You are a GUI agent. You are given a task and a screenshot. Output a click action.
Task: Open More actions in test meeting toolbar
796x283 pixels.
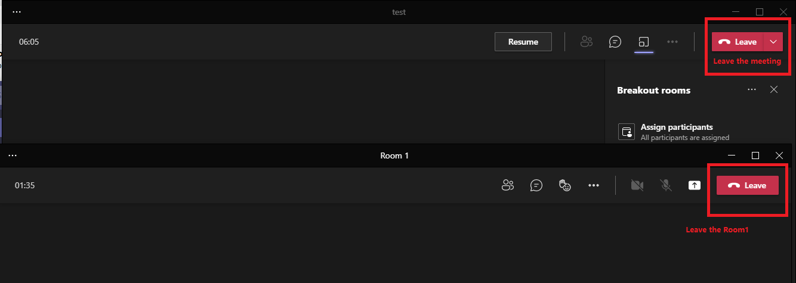point(672,42)
